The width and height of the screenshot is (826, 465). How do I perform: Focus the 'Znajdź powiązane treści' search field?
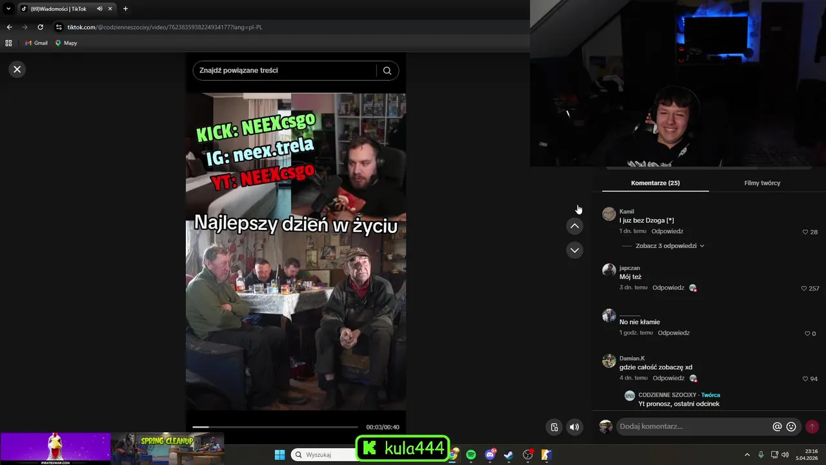pyautogui.click(x=284, y=70)
